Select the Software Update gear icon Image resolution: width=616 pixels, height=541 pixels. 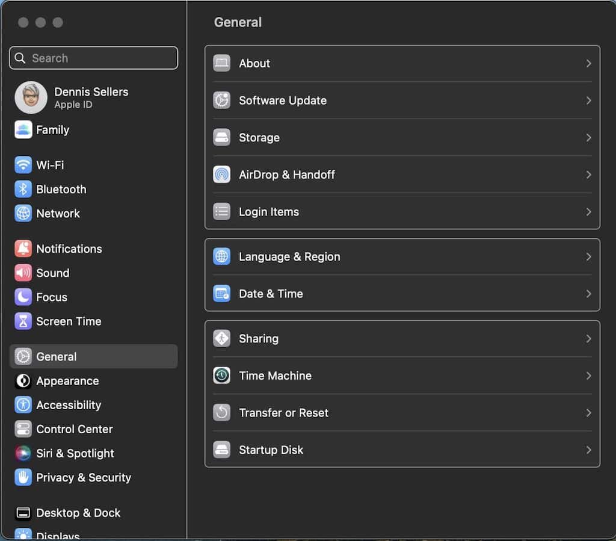[222, 100]
